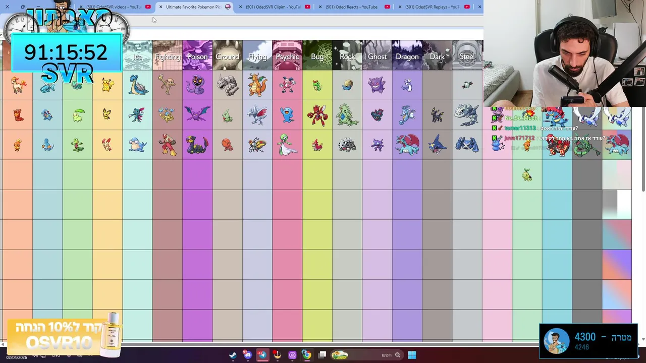
Task: Choose the Sharpedo sprite under Dark
Action: tap(437, 145)
